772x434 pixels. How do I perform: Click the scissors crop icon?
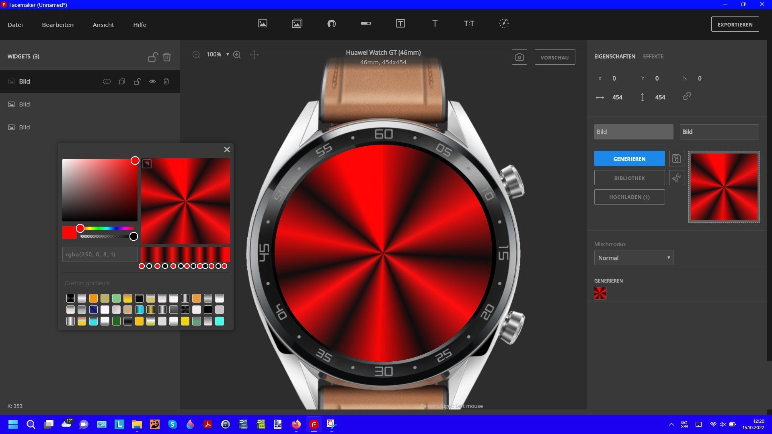point(676,178)
